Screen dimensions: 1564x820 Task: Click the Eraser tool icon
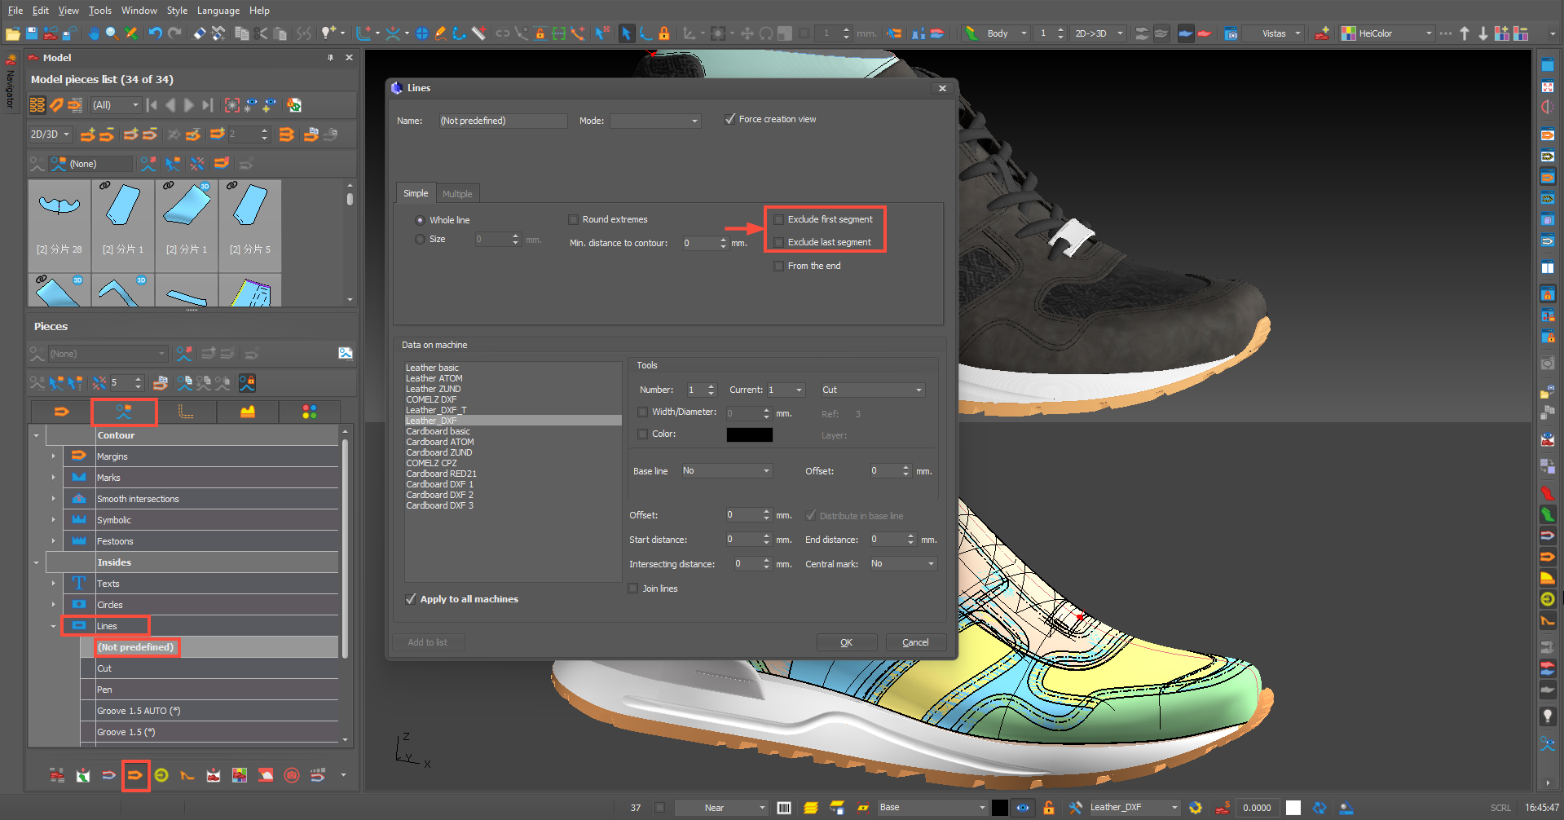pyautogui.click(x=200, y=33)
